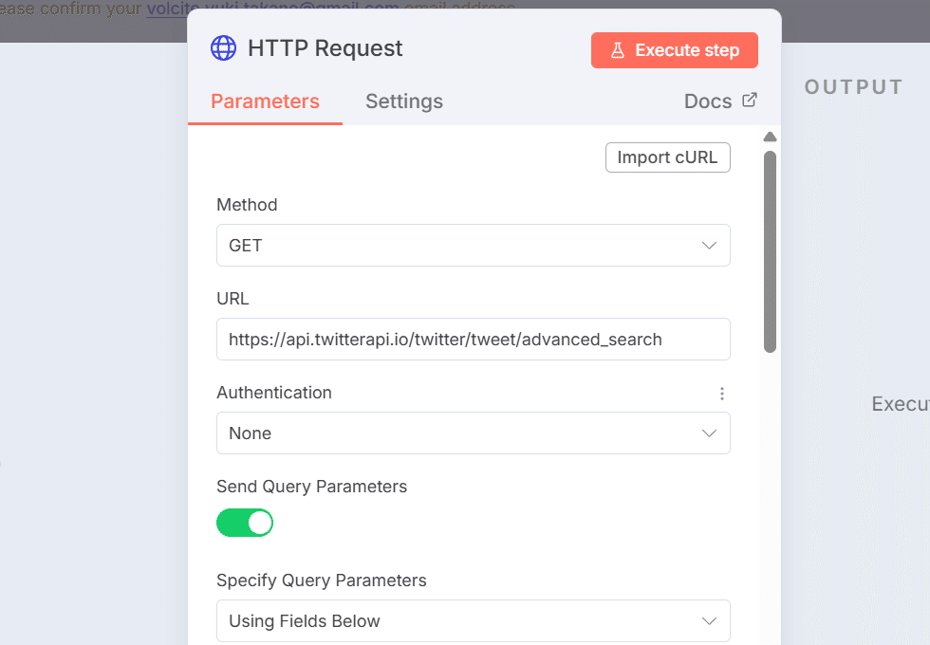Expand the Authentication dropdown set to None

pyautogui.click(x=473, y=433)
